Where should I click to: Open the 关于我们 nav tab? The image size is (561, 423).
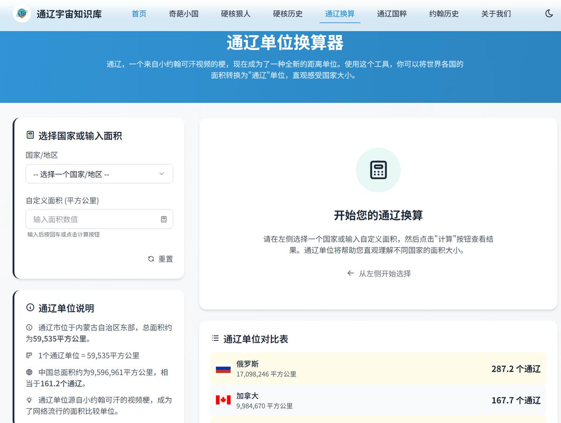[496, 14]
